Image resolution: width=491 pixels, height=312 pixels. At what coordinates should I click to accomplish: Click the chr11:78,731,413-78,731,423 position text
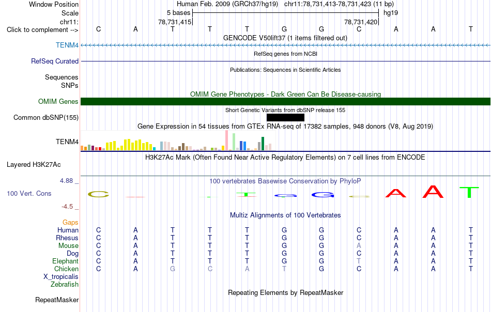339,4
